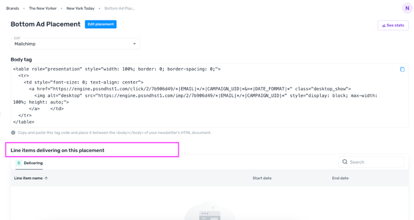Viewport: 414px width, 220px height.
Task: Click the info icon below the tag code
Action: [x=13, y=133]
